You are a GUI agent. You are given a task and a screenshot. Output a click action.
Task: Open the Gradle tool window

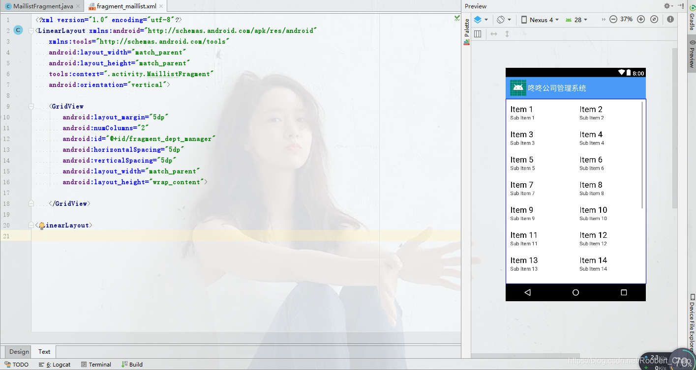(x=692, y=18)
